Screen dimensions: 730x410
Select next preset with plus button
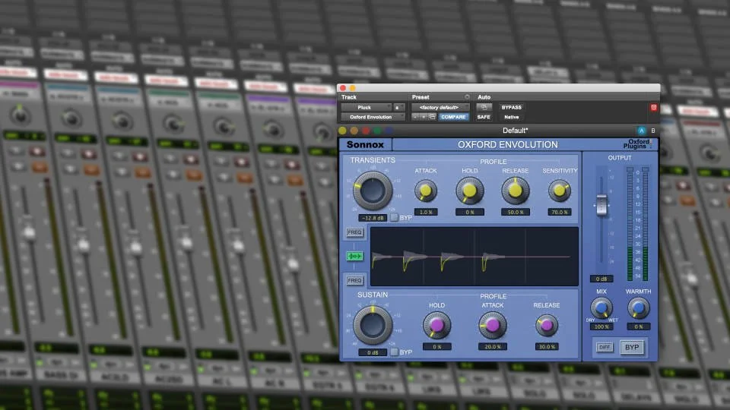pyautogui.click(x=424, y=117)
